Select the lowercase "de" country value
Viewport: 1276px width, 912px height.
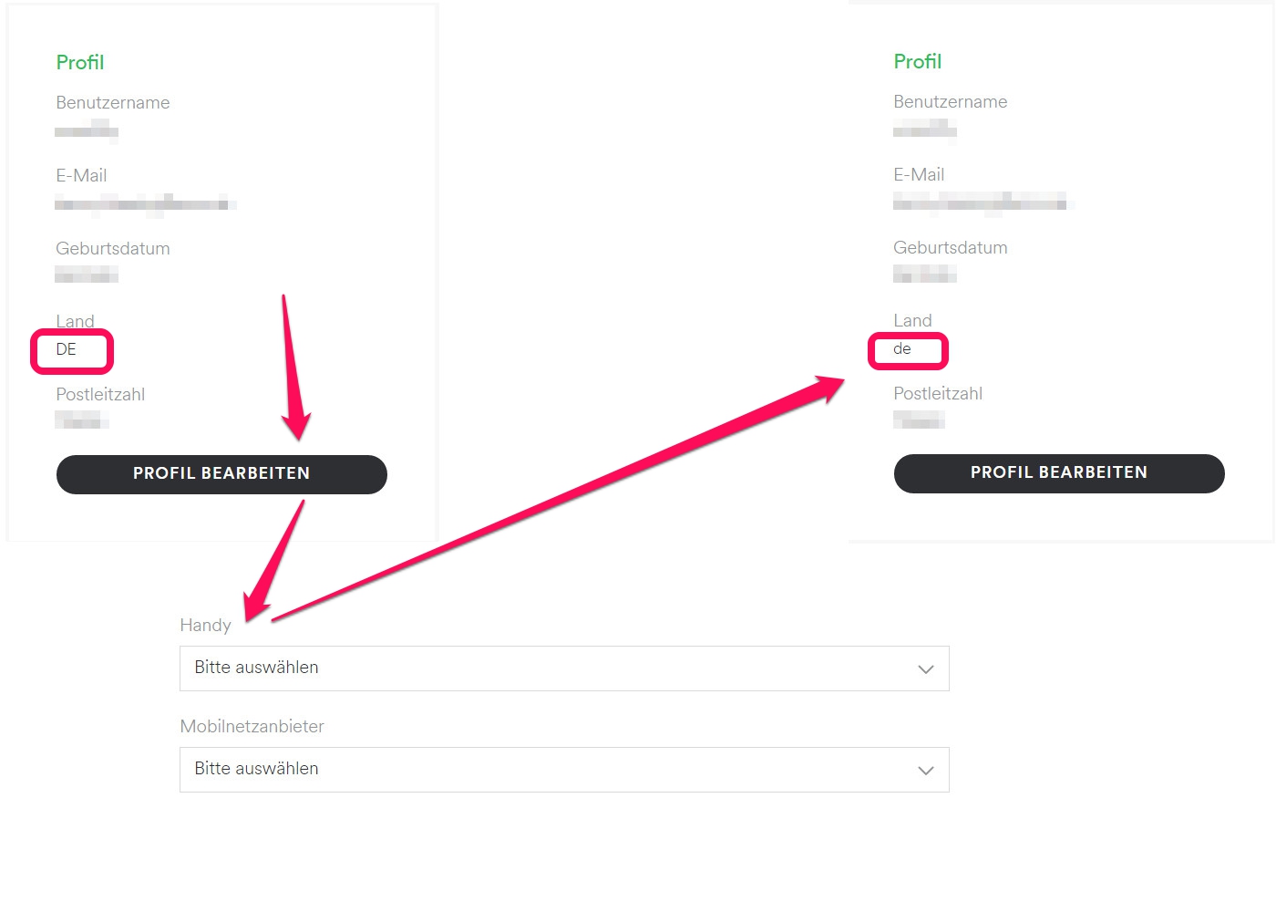coord(902,348)
